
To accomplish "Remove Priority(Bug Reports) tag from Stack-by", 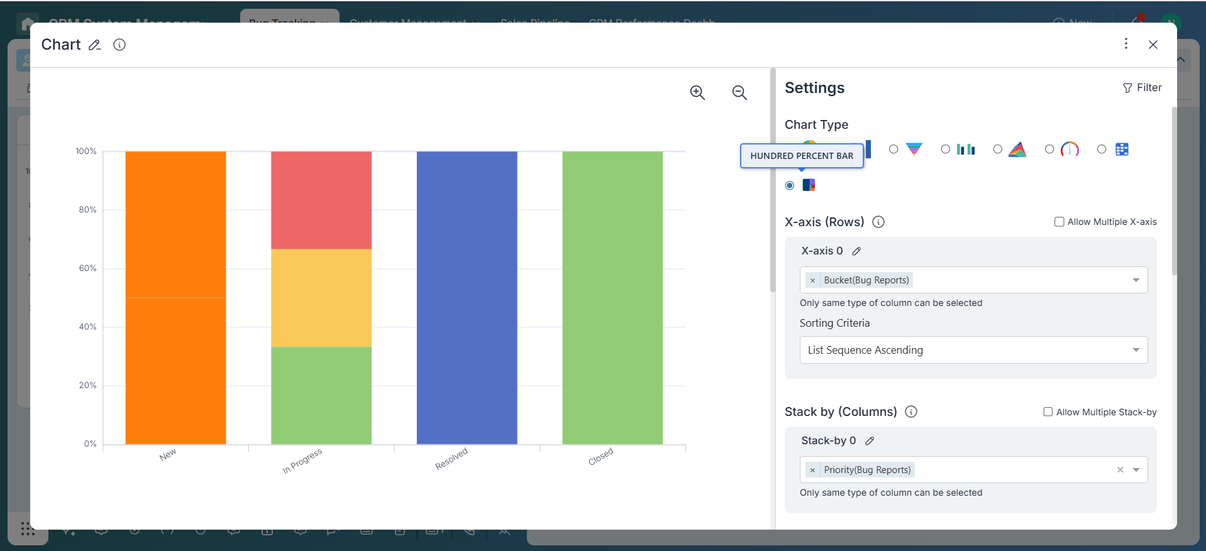I will pyautogui.click(x=812, y=470).
